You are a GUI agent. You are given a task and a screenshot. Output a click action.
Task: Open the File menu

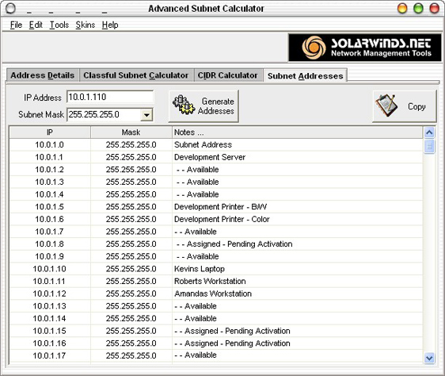click(x=16, y=25)
